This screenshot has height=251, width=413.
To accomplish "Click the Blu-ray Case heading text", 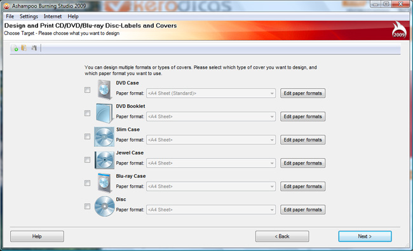I will (x=131, y=176).
